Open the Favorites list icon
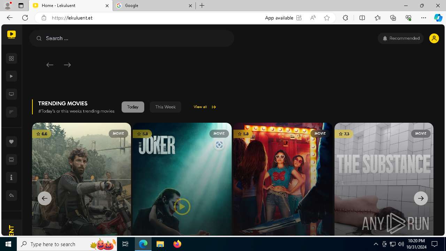Image resolution: width=446 pixels, height=251 pixels. (x=378, y=18)
